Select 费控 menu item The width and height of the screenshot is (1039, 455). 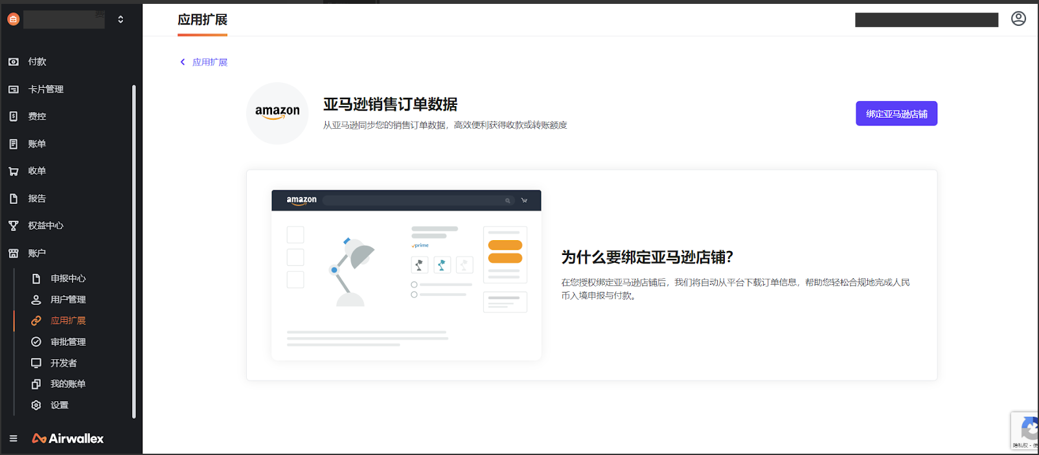[x=37, y=117]
